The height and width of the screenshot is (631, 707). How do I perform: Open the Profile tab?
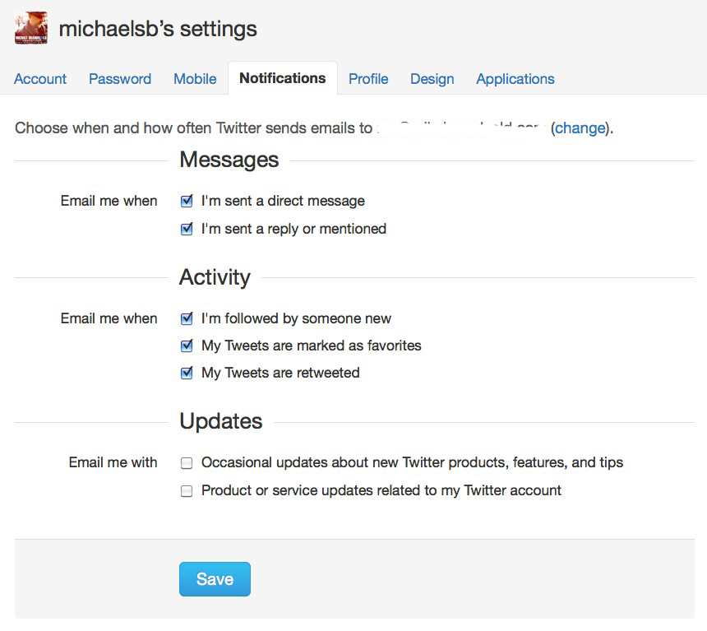pyautogui.click(x=367, y=79)
